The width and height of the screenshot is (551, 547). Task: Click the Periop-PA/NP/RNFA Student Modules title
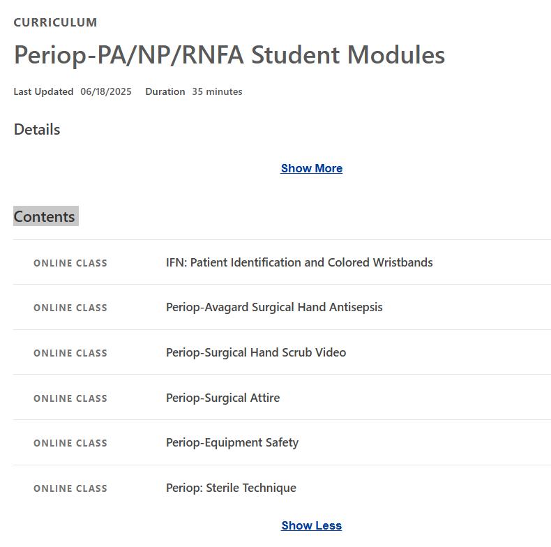(x=229, y=54)
